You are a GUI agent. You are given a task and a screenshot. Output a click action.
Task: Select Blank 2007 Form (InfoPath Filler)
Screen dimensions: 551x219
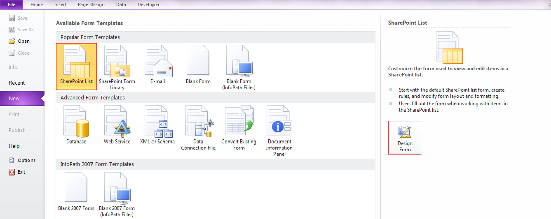pyautogui.click(x=117, y=194)
